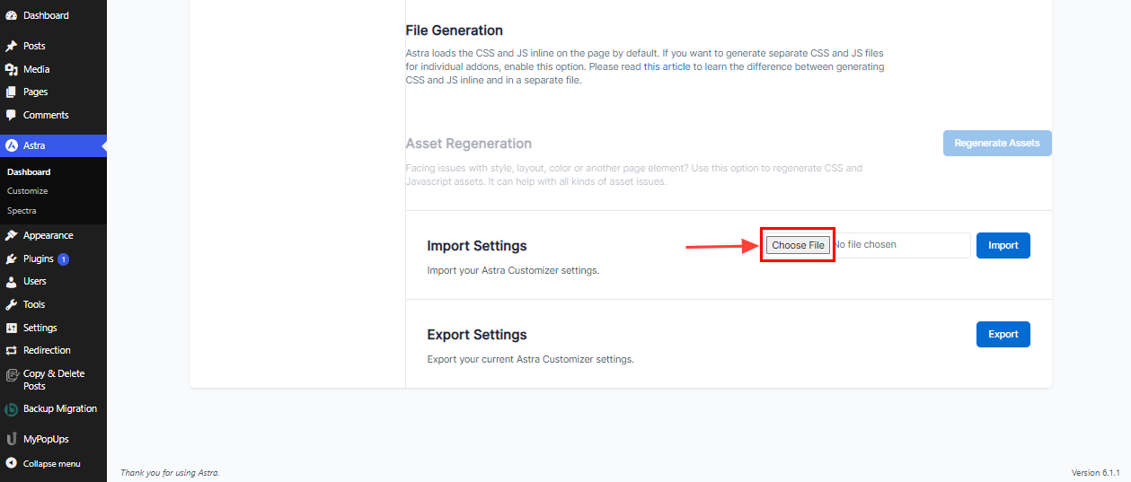Open the 'this article' link
This screenshot has width=1131, height=482.
(x=667, y=66)
